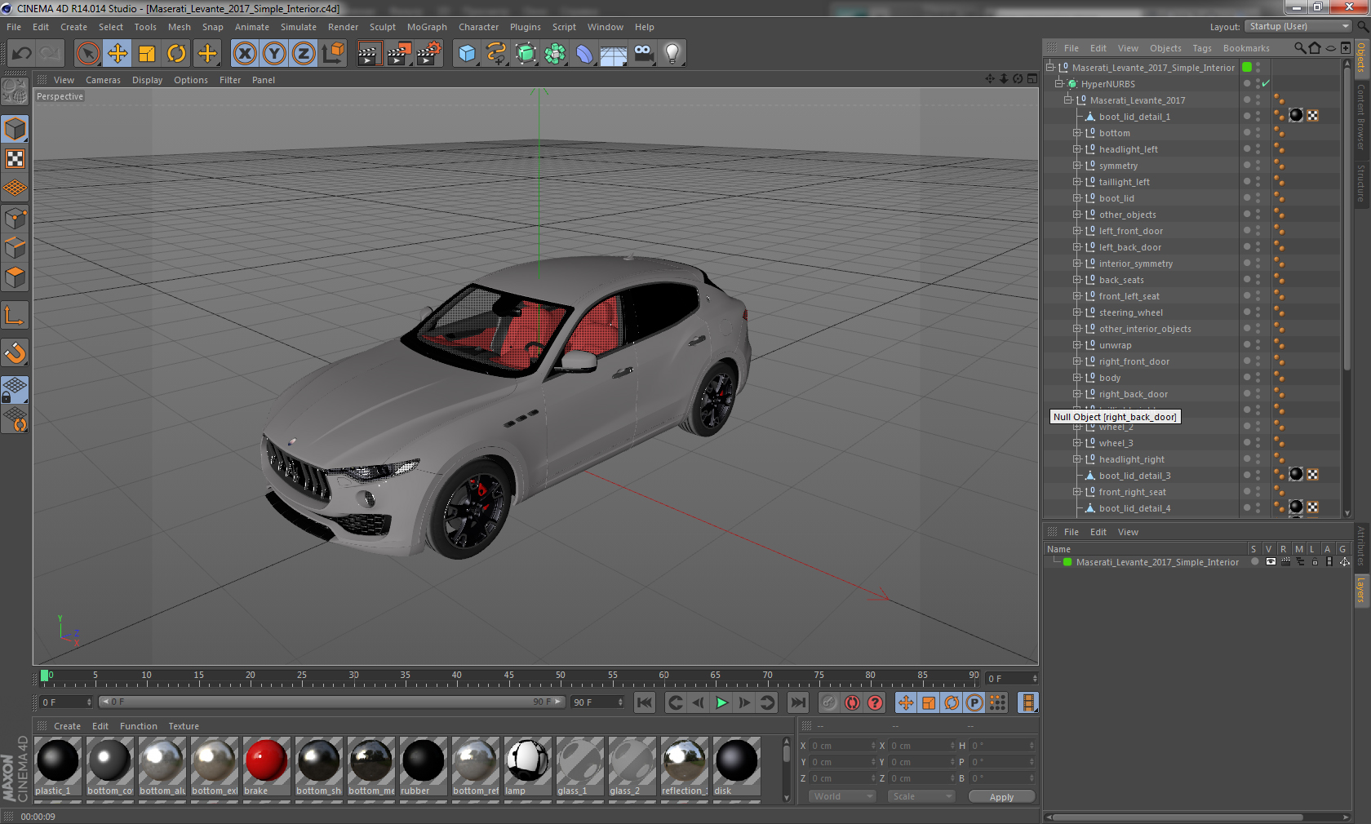Select the left_front_door tree item
Image resolution: width=1371 pixels, height=824 pixels.
(x=1130, y=231)
